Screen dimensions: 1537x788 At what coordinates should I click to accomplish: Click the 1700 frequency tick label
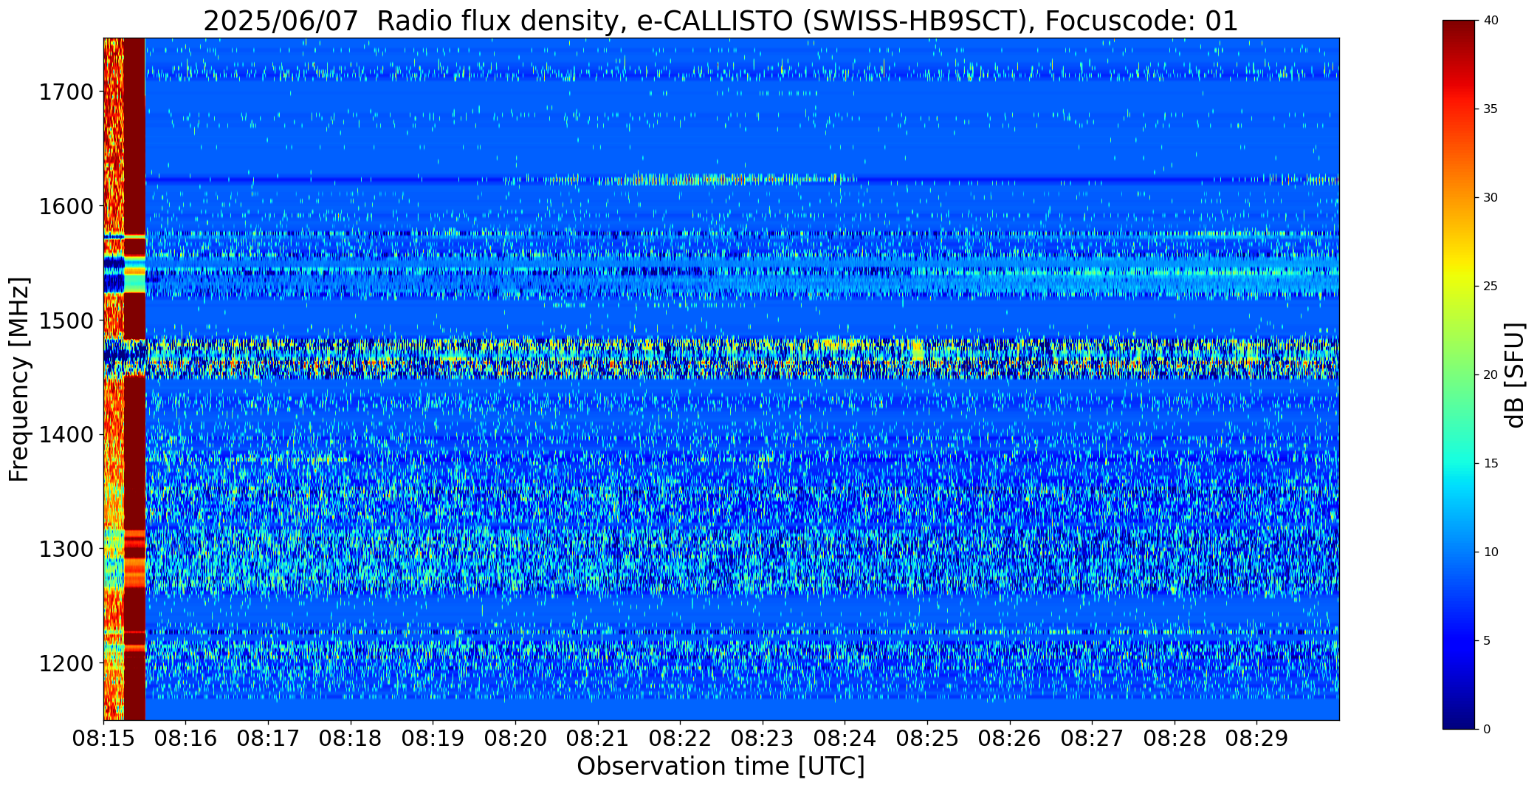tap(66, 92)
